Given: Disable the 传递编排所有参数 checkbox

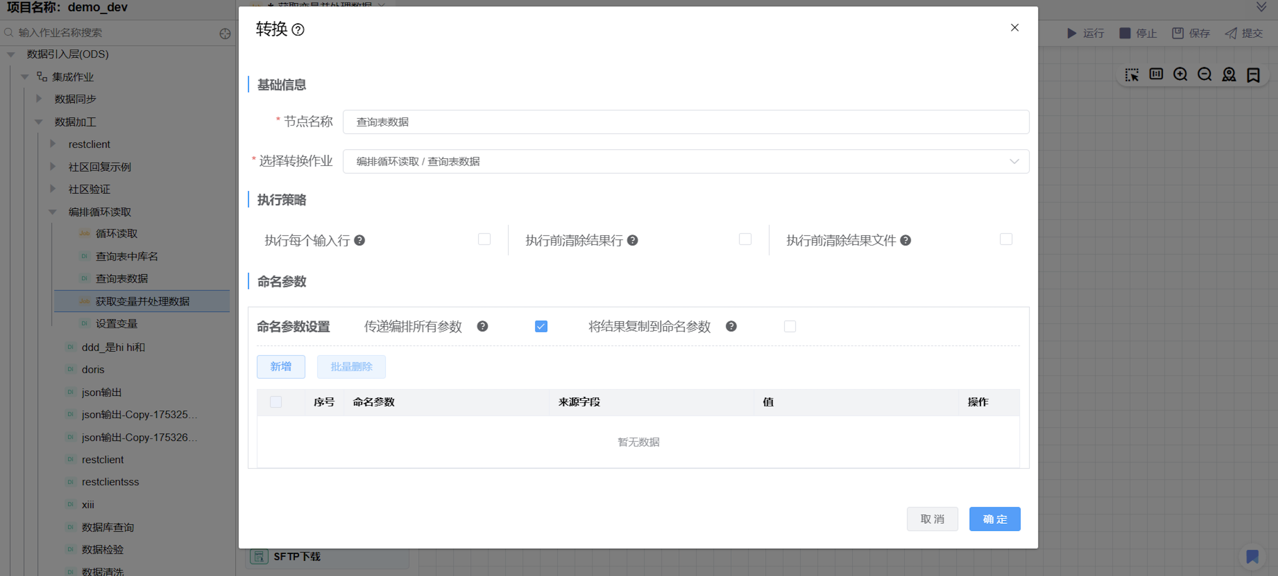Looking at the screenshot, I should click(541, 326).
